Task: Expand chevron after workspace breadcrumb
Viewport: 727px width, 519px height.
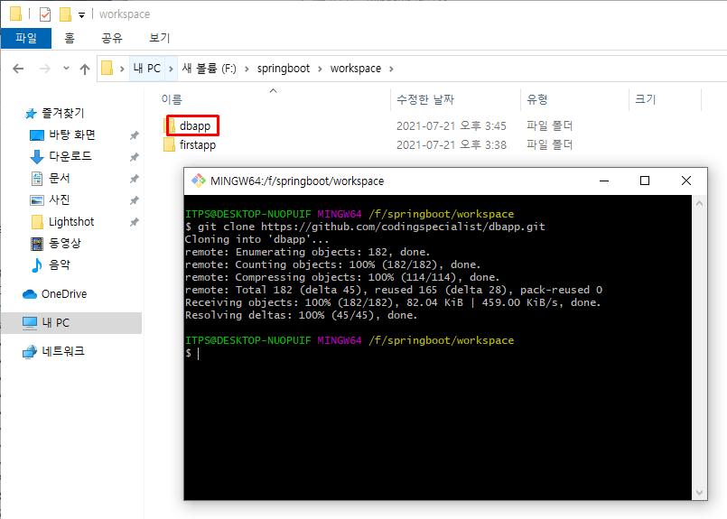Action: pyautogui.click(x=391, y=69)
